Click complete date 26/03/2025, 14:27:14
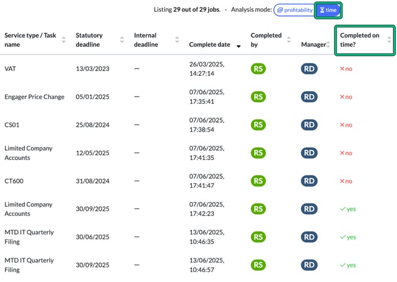 click(x=207, y=69)
